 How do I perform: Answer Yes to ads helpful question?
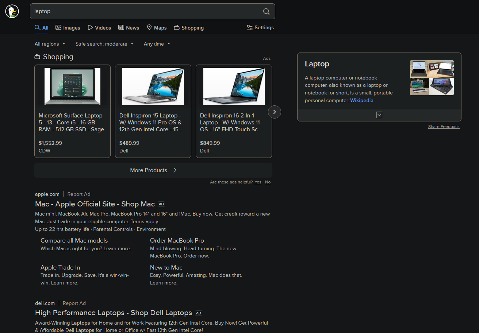coord(258,182)
